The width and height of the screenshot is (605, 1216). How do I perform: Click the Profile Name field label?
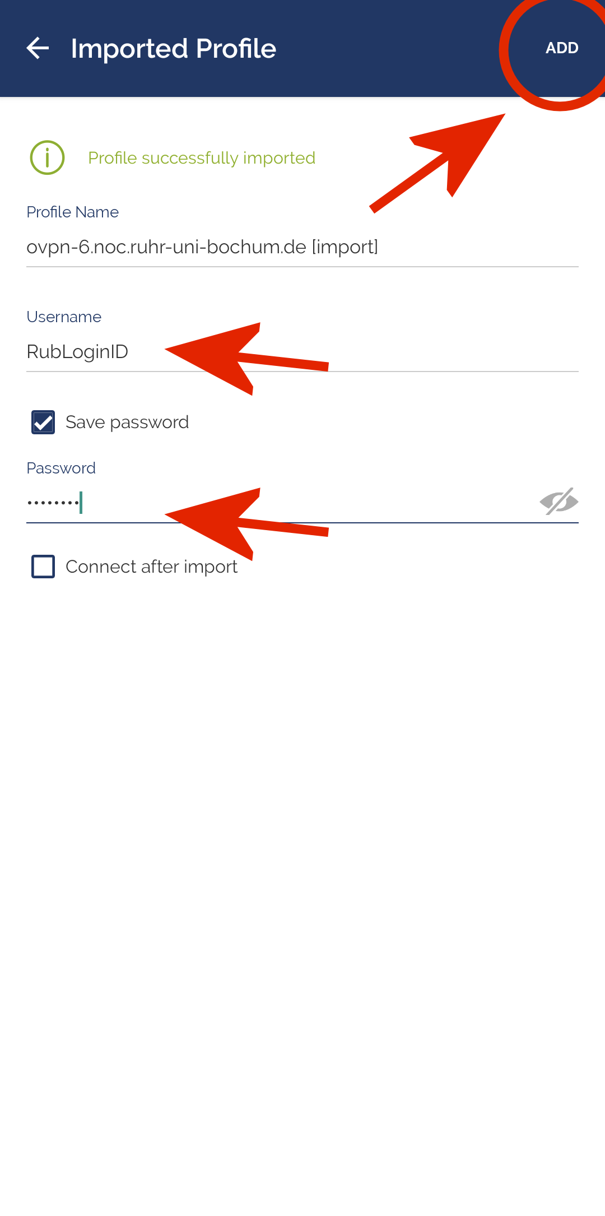pyautogui.click(x=73, y=212)
